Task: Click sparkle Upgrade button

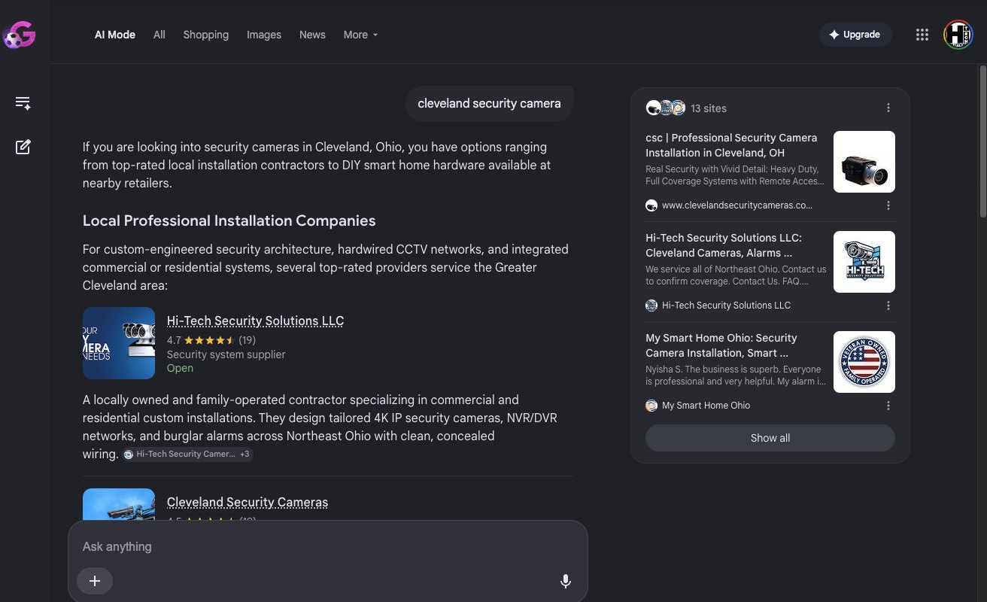Action: [855, 35]
